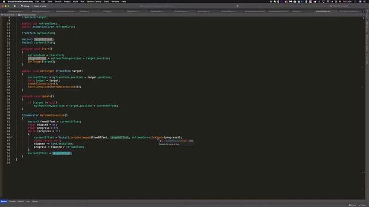Open the Errors pad in status bar
The height and width of the screenshot is (207, 369).
pyautogui.click(x=352, y=205)
